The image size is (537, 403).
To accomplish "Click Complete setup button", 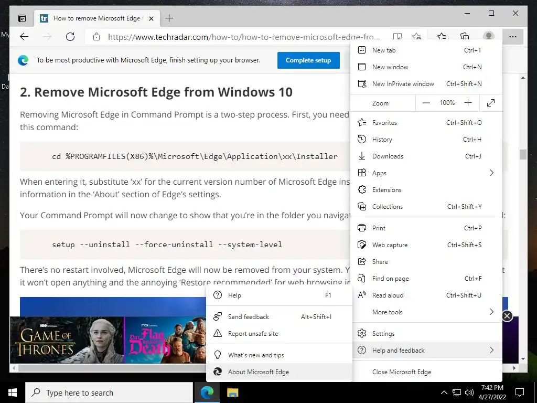I will point(308,60).
